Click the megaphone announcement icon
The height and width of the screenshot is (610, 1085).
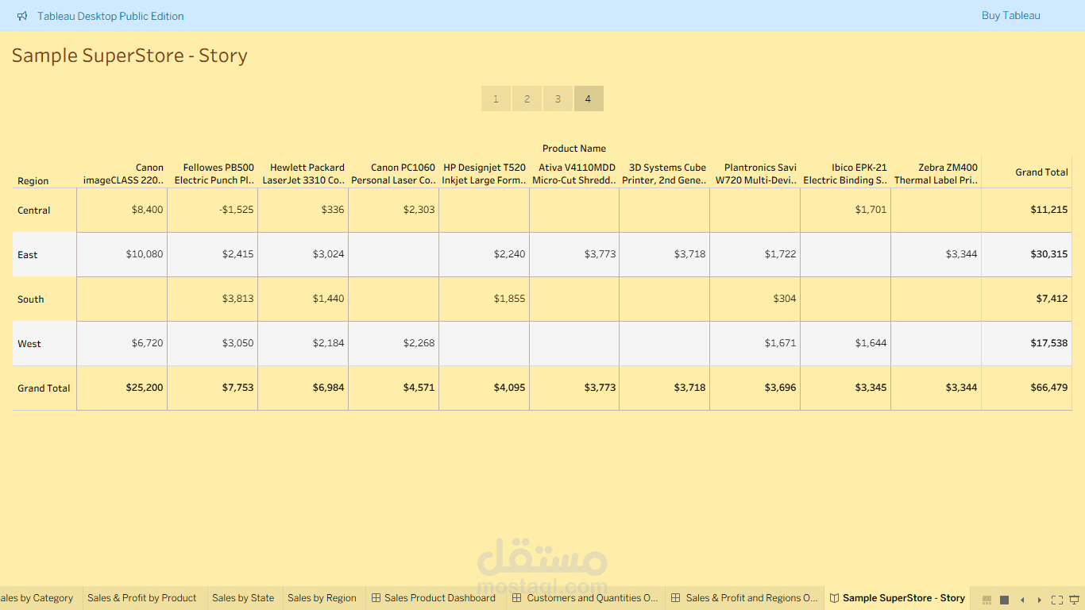[x=22, y=16]
